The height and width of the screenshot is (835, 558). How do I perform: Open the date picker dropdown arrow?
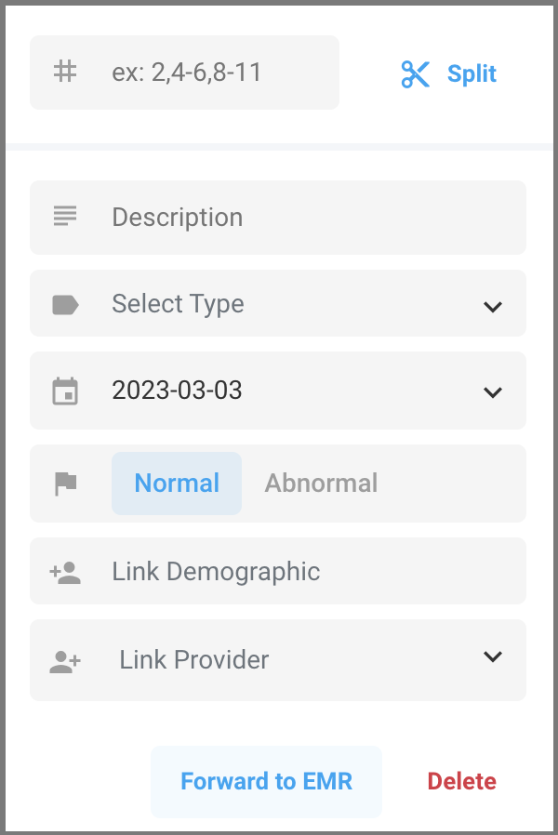pos(493,391)
